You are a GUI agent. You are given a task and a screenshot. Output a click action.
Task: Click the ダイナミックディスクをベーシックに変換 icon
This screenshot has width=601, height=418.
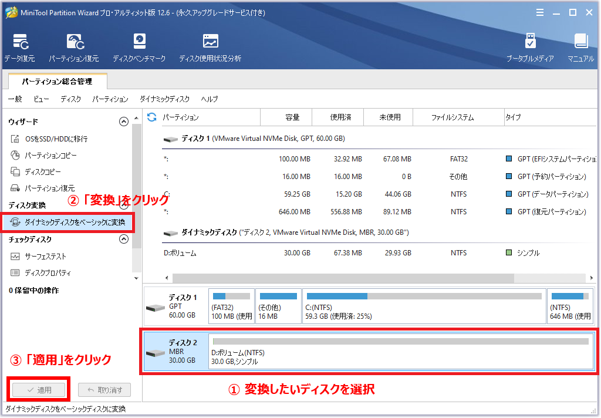click(15, 222)
